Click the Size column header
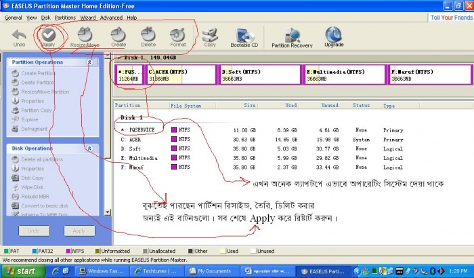The width and height of the screenshot is (474, 278). coord(236,105)
